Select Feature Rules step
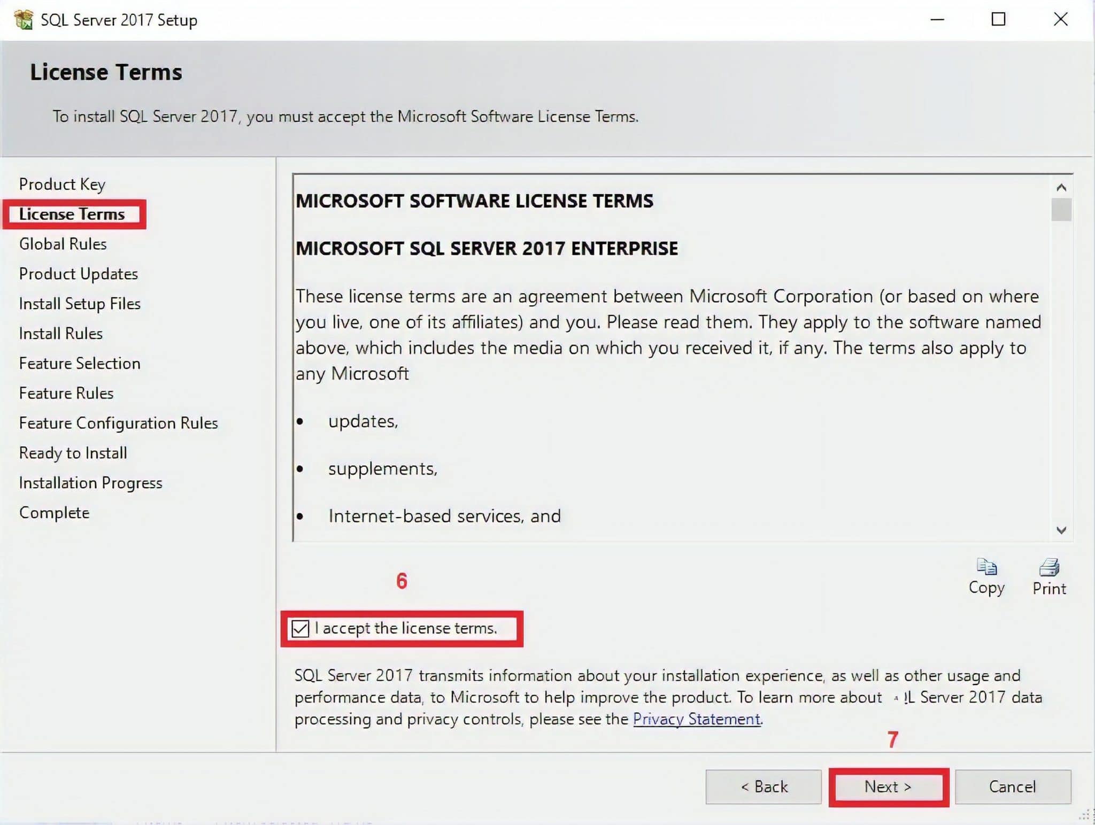1095x825 pixels. [x=66, y=394]
